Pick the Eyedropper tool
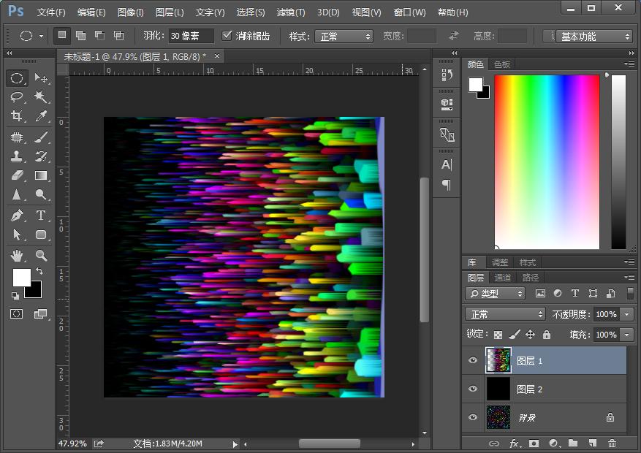The width and height of the screenshot is (641, 453). [41, 116]
